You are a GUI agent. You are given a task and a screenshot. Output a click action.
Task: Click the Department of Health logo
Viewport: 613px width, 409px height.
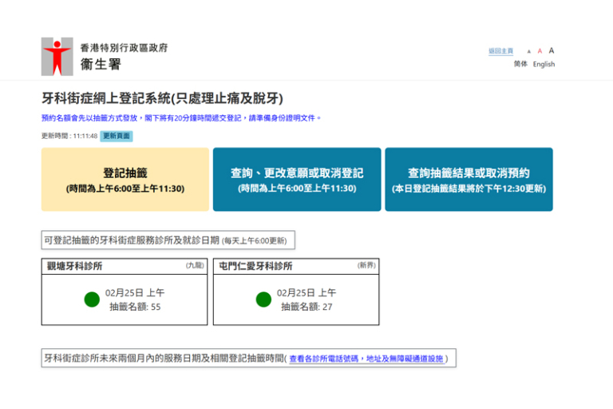click(57, 56)
